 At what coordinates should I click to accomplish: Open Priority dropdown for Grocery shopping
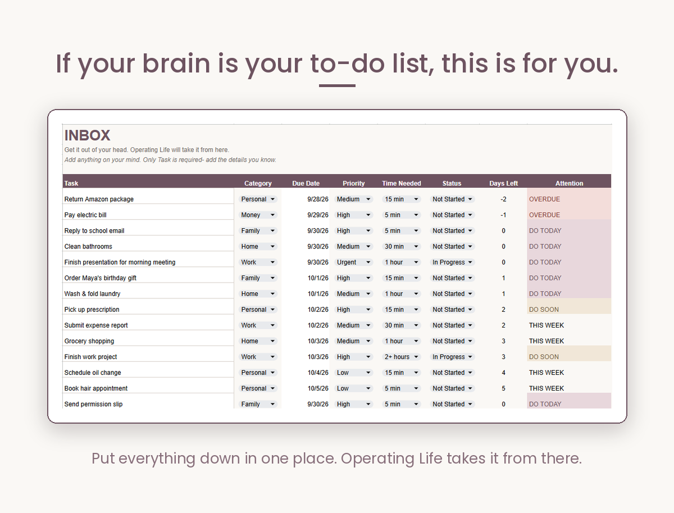(x=353, y=341)
